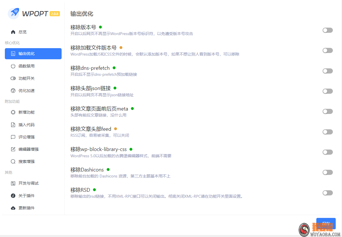Click the 2.0.8 version badge
The height and width of the screenshot is (237, 342).
click(54, 13)
